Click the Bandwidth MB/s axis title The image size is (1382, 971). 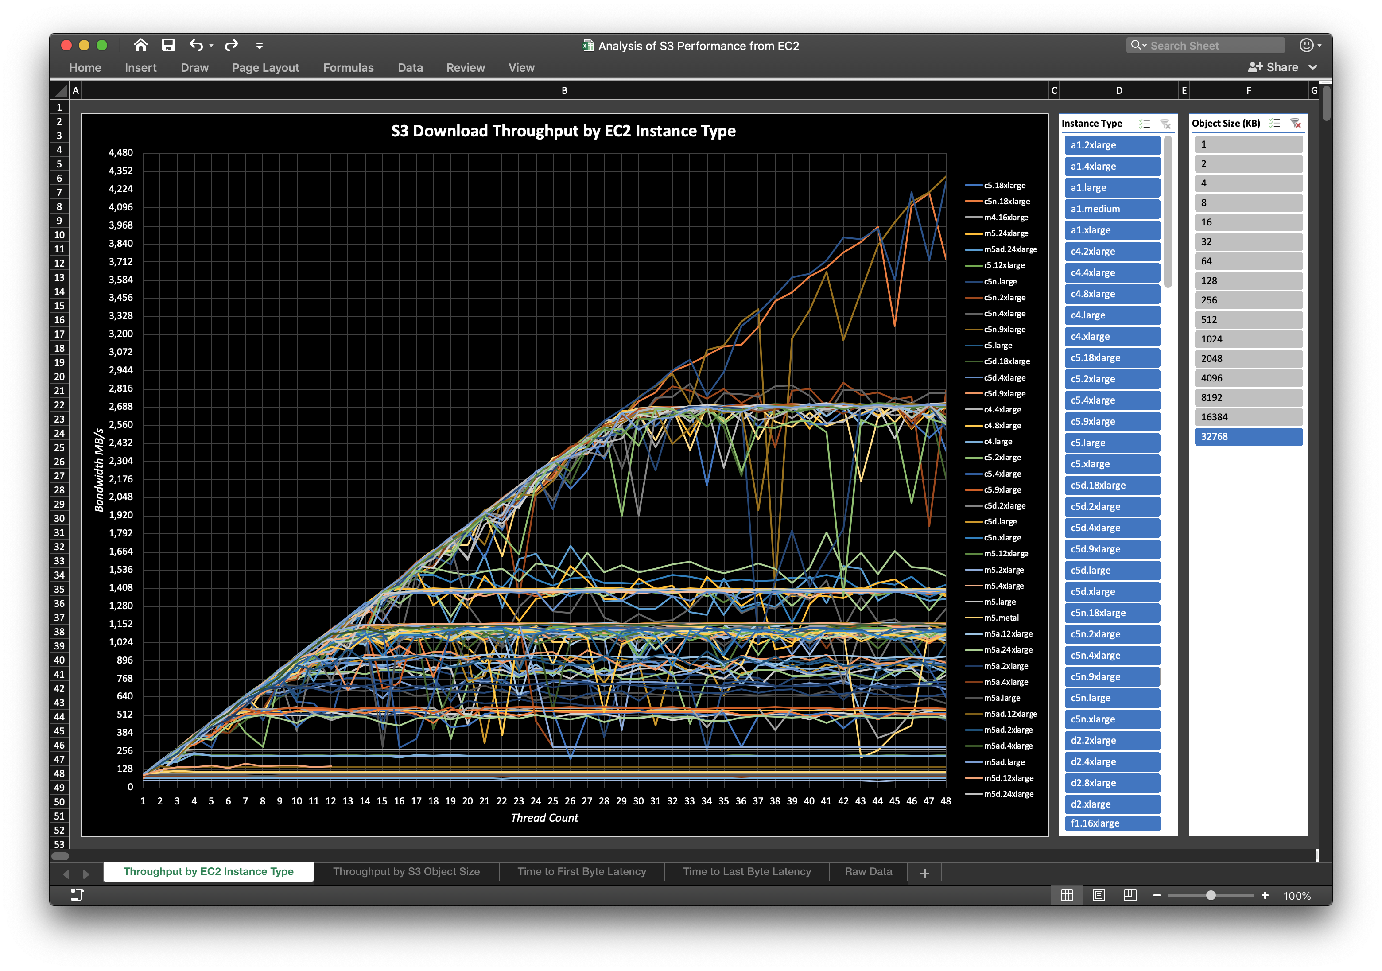99,470
